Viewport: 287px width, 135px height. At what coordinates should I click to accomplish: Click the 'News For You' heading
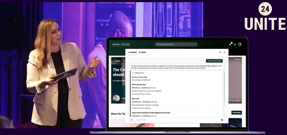118,114
